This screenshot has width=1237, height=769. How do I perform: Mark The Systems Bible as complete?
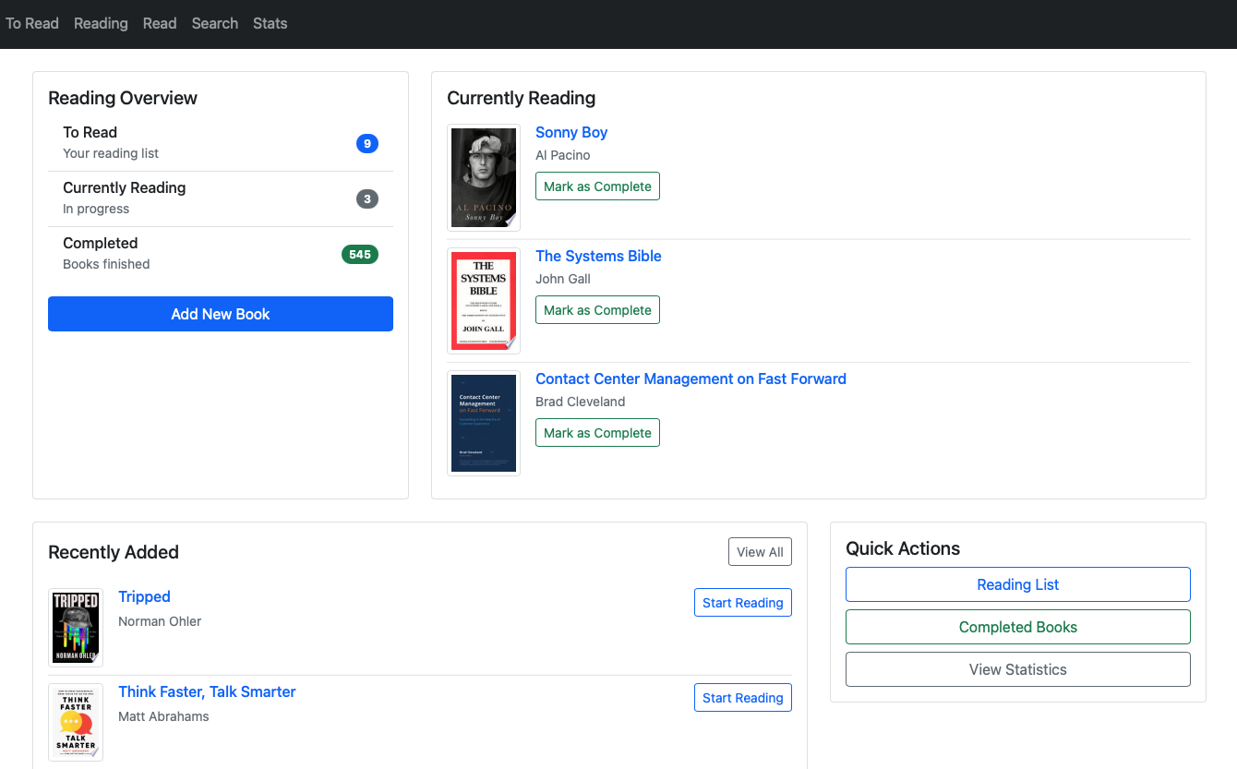(597, 310)
